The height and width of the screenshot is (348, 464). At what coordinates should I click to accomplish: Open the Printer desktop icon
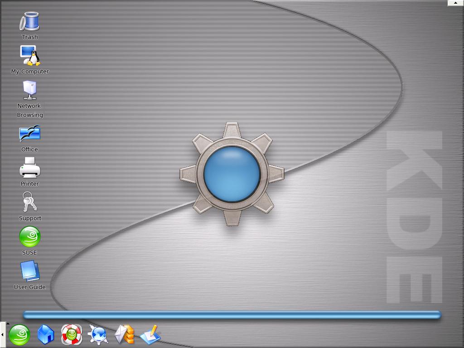[x=29, y=168]
